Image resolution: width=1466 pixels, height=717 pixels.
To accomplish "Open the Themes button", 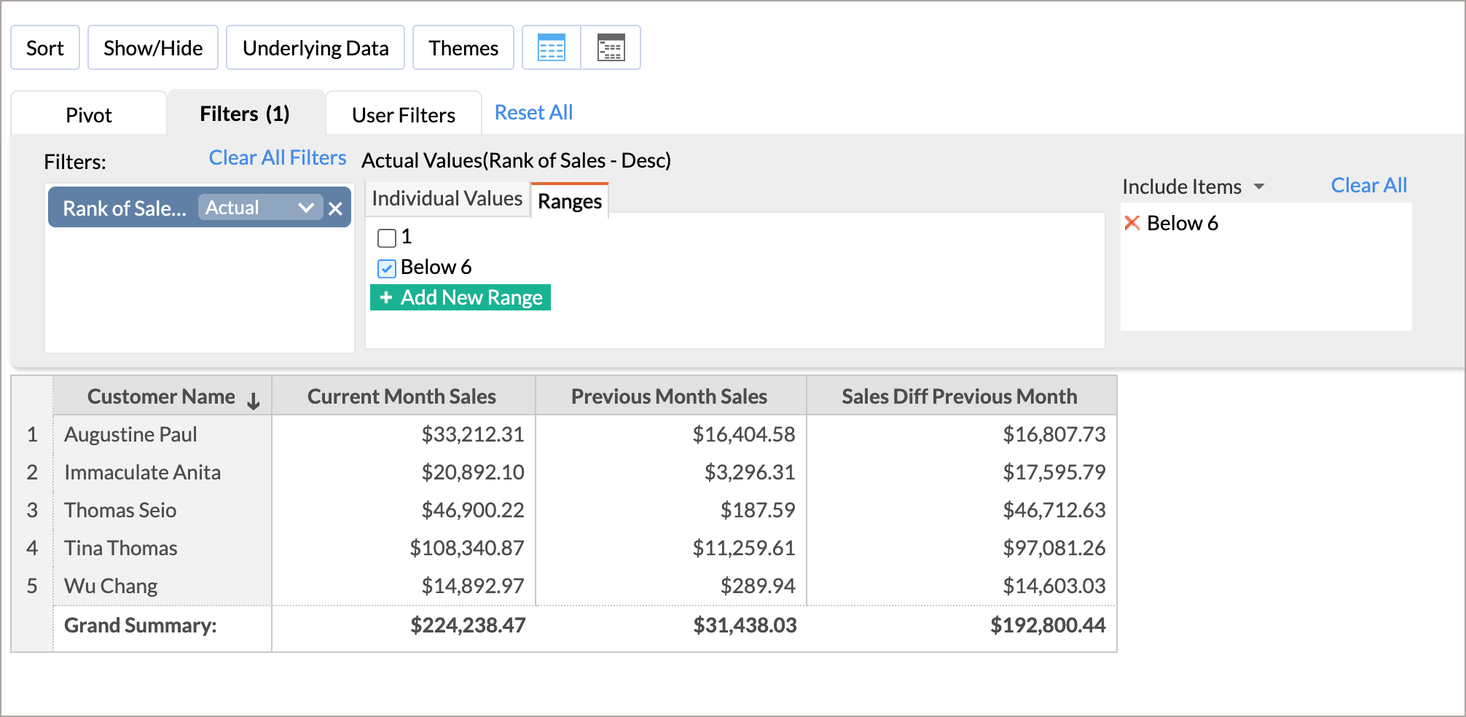I will (x=463, y=48).
